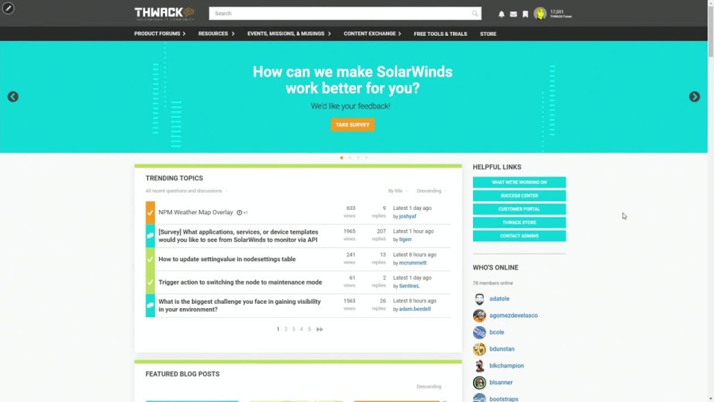Screen dimensions: 714x402
Task: Open mcrummett's profile link
Action: 413,263
